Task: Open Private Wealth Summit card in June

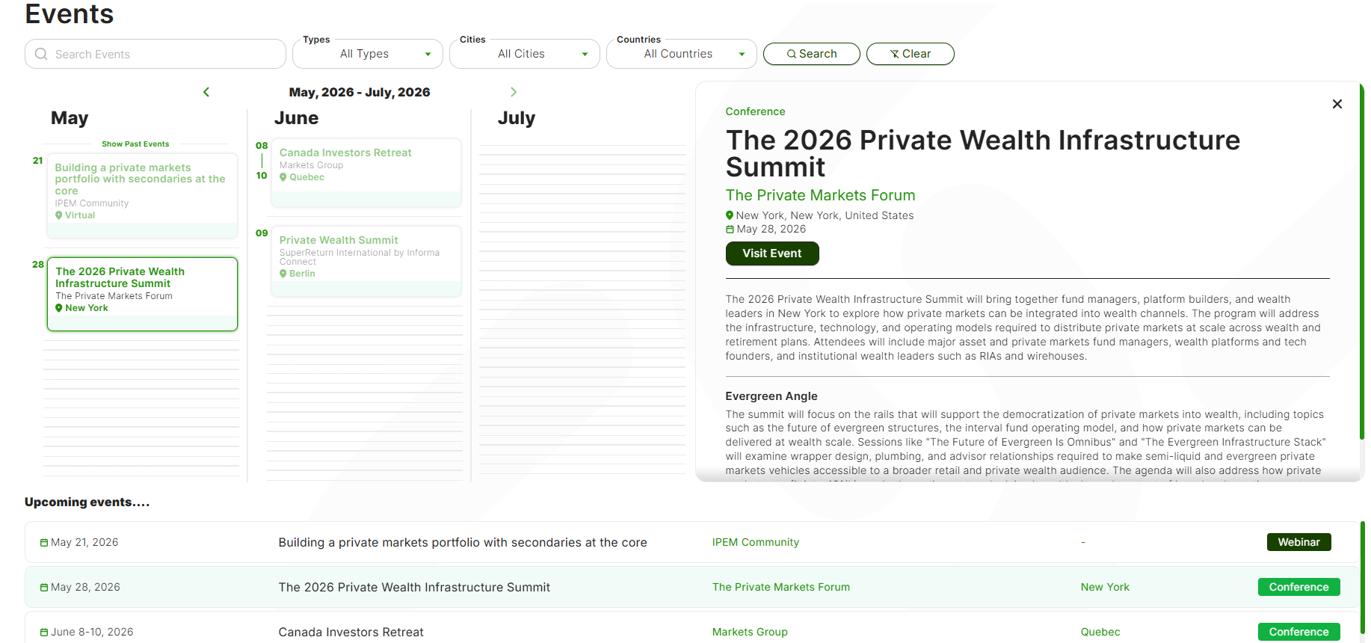Action: (366, 261)
